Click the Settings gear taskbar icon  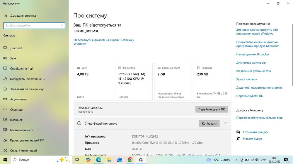point(141,160)
